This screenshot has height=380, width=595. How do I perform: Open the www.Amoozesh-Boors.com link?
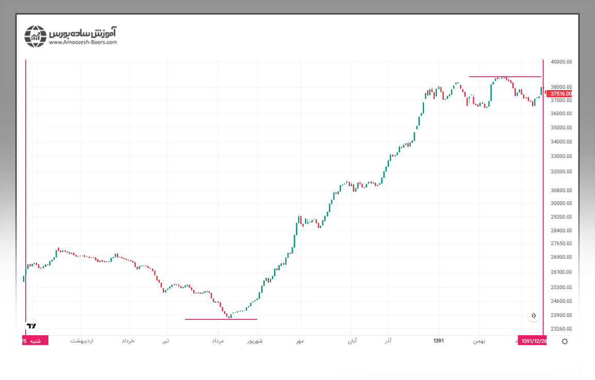point(83,43)
